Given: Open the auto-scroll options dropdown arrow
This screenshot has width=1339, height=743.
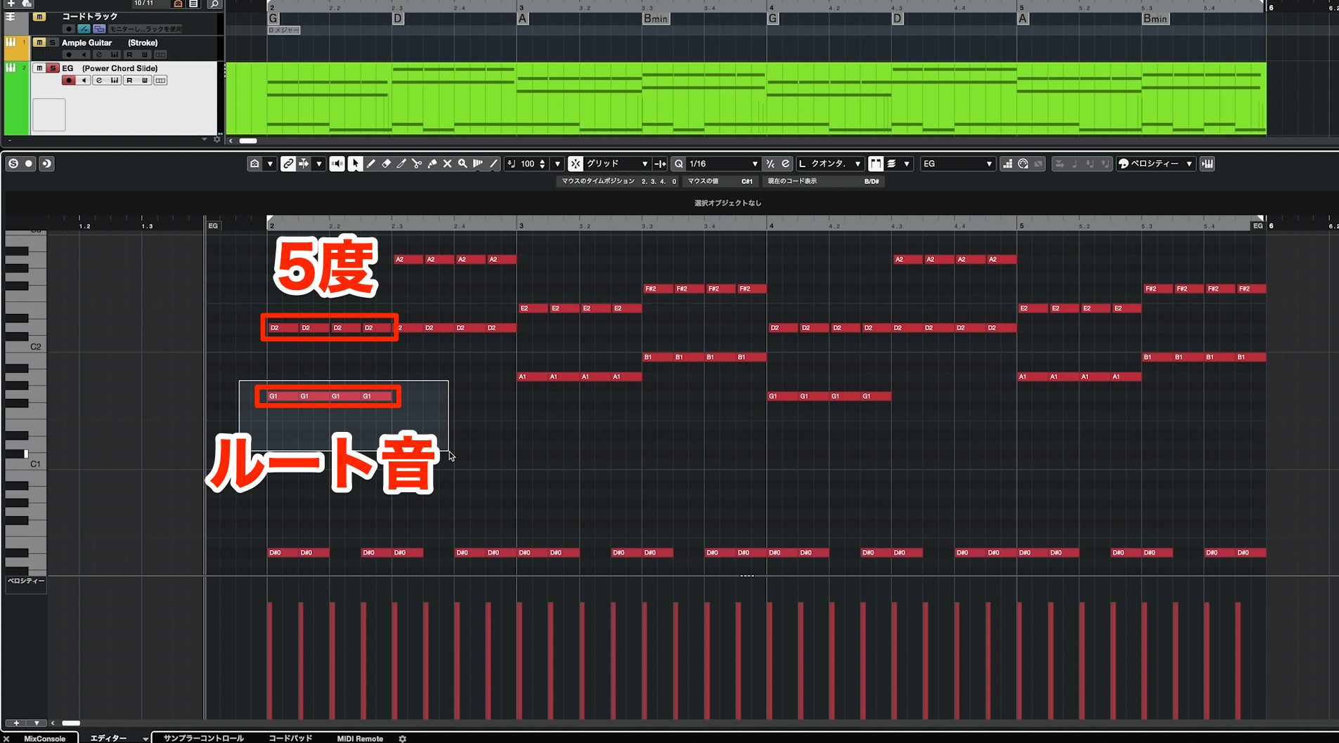Looking at the screenshot, I should 319,164.
